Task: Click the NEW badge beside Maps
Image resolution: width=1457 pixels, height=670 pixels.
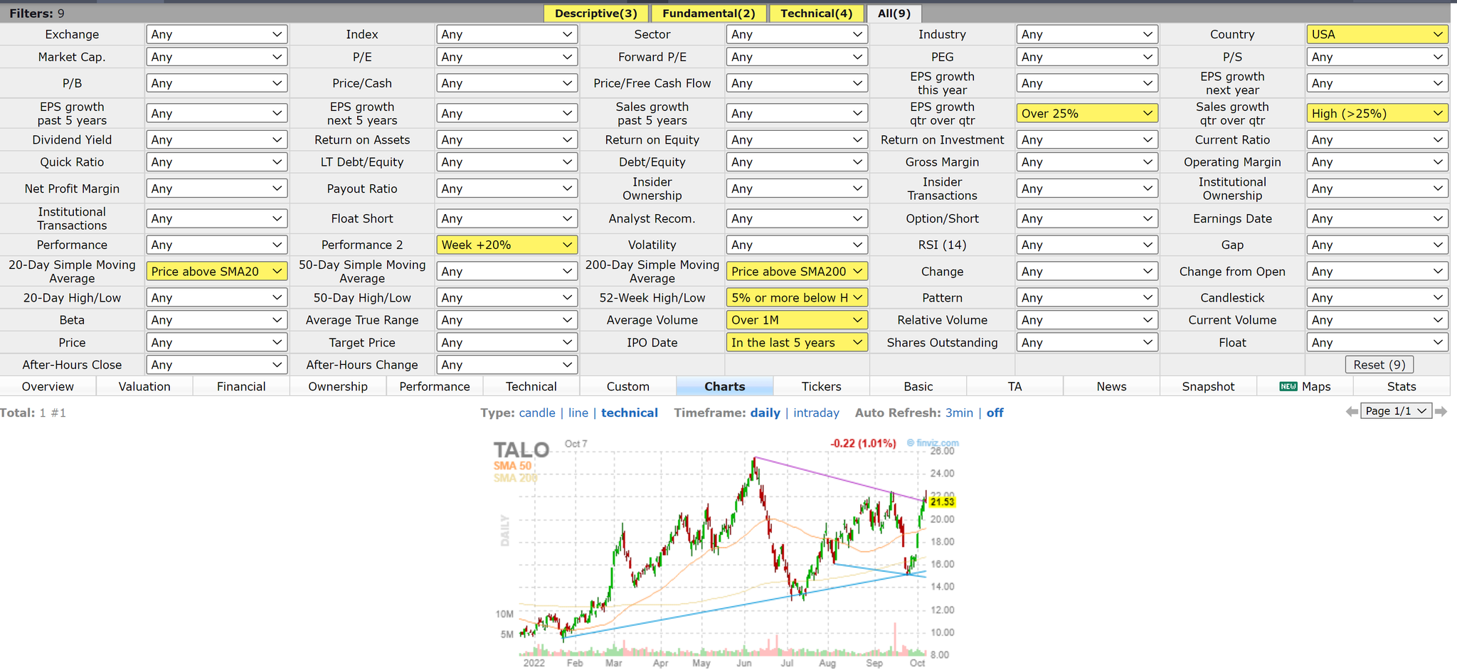Action: pos(1288,386)
